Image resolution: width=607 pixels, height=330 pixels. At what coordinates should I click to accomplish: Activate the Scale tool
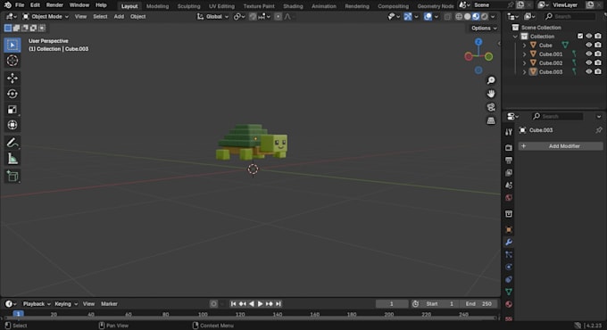(x=12, y=110)
